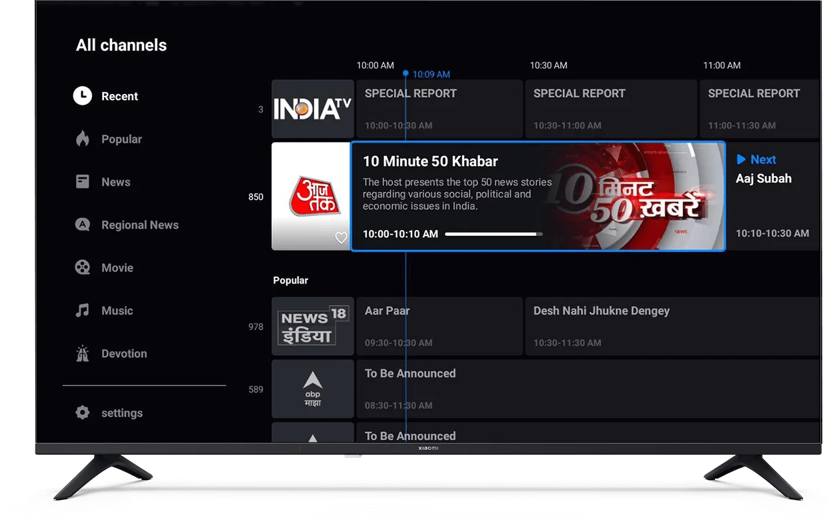Click the Popular flame icon
The height and width of the screenshot is (524, 829).
coord(82,139)
